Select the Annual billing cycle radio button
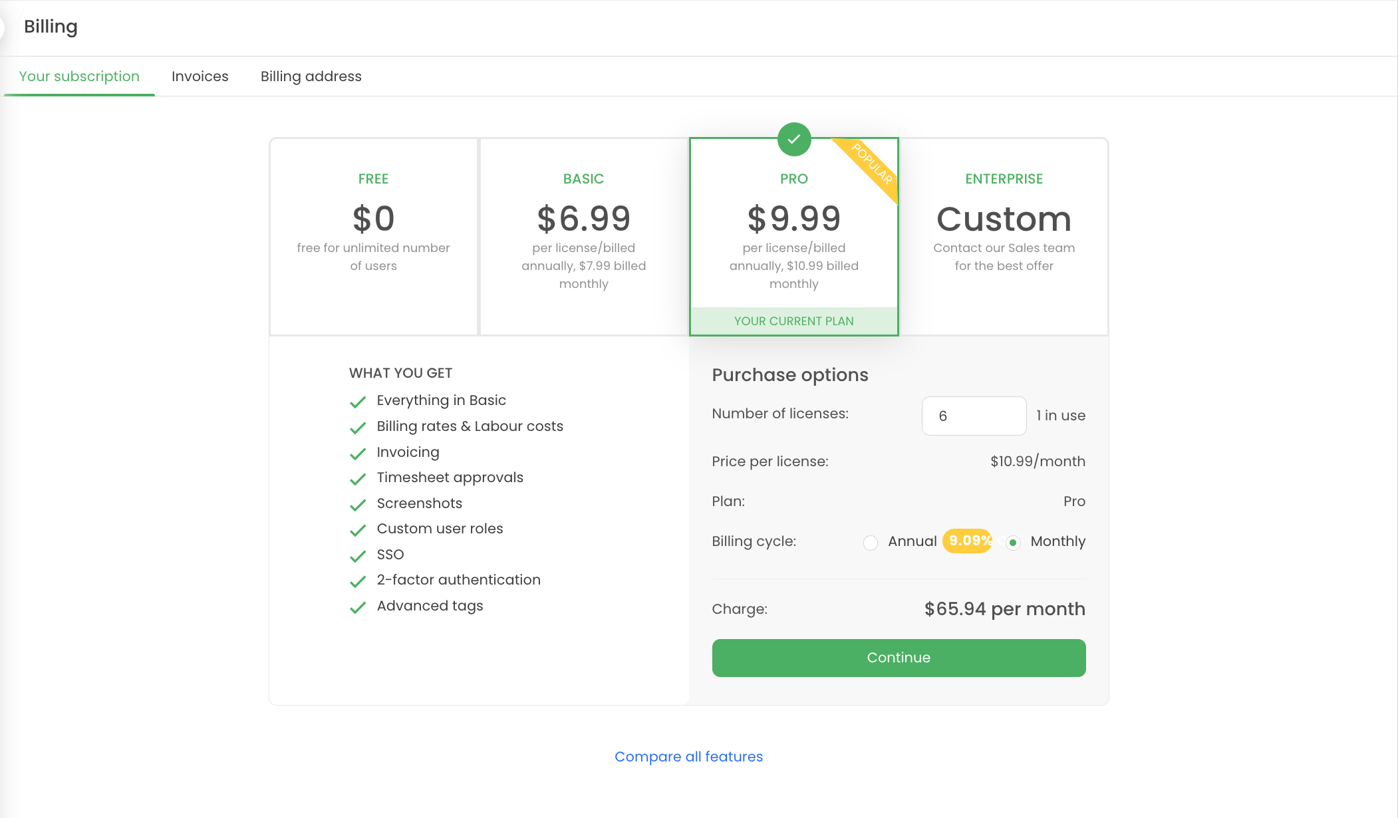Viewport: 1398px width, 818px height. [871, 543]
